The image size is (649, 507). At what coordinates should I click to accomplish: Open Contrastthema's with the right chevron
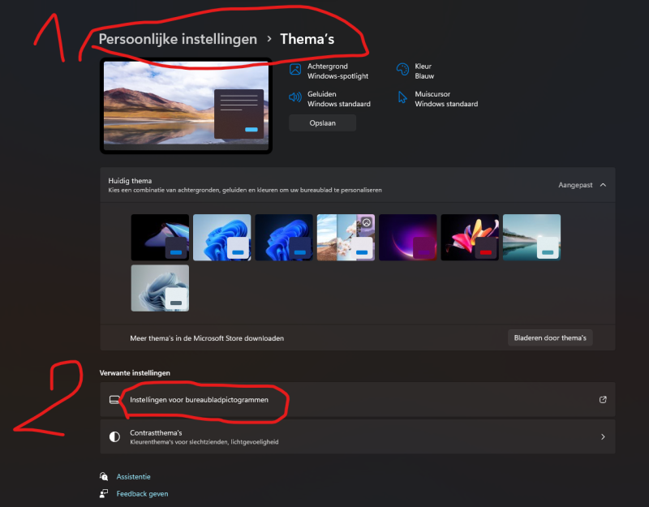(x=603, y=436)
